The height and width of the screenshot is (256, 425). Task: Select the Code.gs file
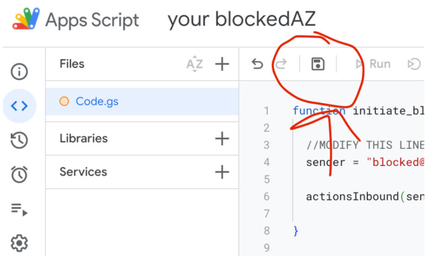click(x=97, y=101)
